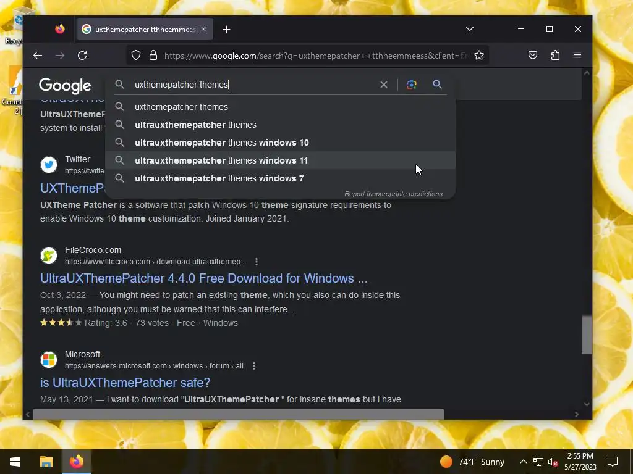
Task: Select 'ultrauxthemepatcher themes windows 10' suggestion
Action: pos(280,143)
